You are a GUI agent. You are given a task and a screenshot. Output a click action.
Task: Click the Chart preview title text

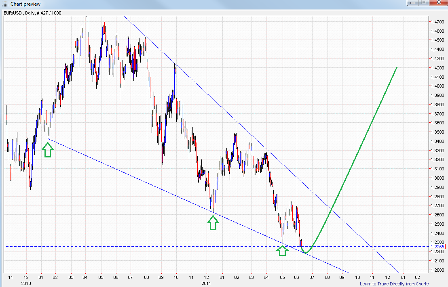click(25, 4)
